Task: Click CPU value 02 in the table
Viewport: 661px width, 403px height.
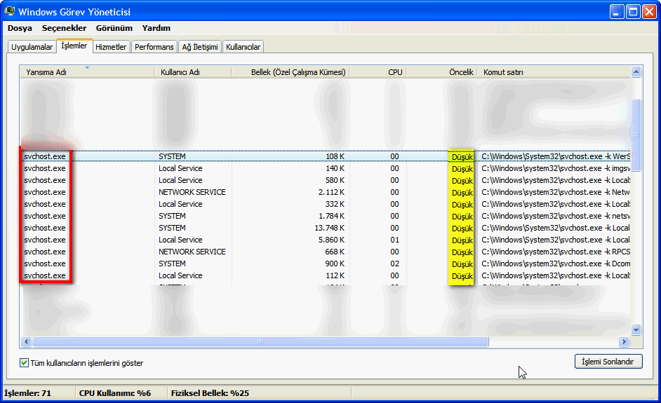Action: tap(394, 264)
